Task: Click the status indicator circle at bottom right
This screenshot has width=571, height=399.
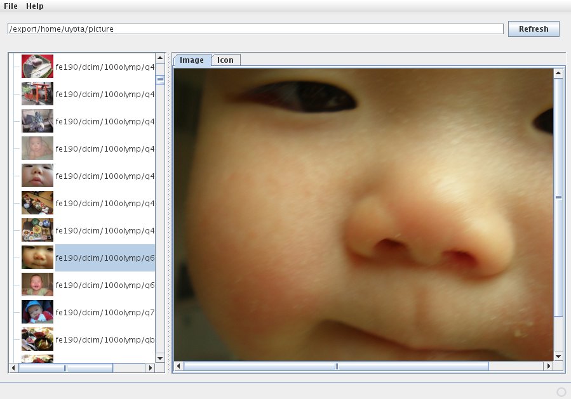Action: click(x=561, y=392)
